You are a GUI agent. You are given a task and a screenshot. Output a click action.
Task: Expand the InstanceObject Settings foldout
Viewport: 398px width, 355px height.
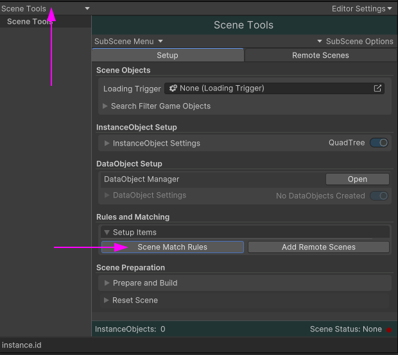point(107,144)
